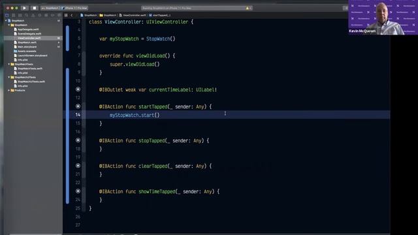Viewport: 418px width, 235px height.
Task: Click the activity status bar showing Running StopWatch
Action: (x=197, y=8)
